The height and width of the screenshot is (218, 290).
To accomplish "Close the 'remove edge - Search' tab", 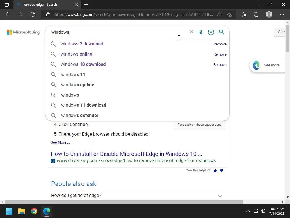I will click(x=76, y=5).
